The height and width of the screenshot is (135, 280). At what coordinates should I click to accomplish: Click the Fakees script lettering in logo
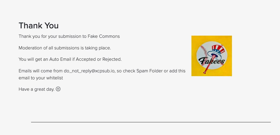point(212,61)
